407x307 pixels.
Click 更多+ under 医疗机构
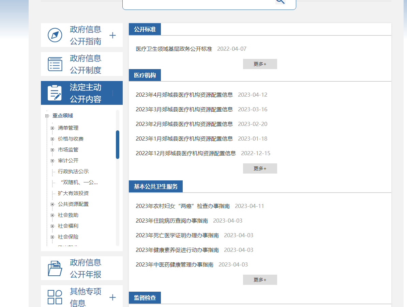[x=260, y=168]
